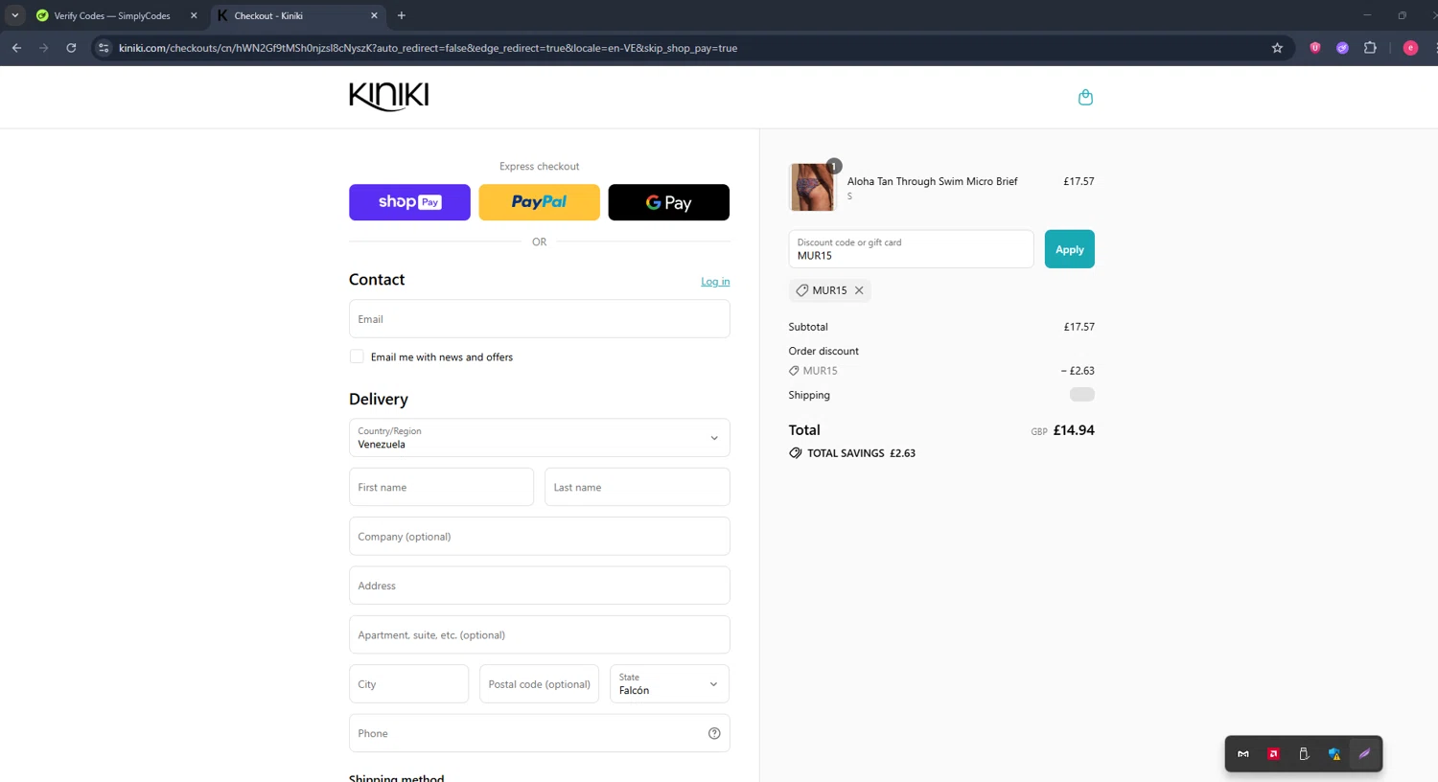Click the first tray overflow icon
The height and width of the screenshot is (782, 1438).
(x=1243, y=754)
